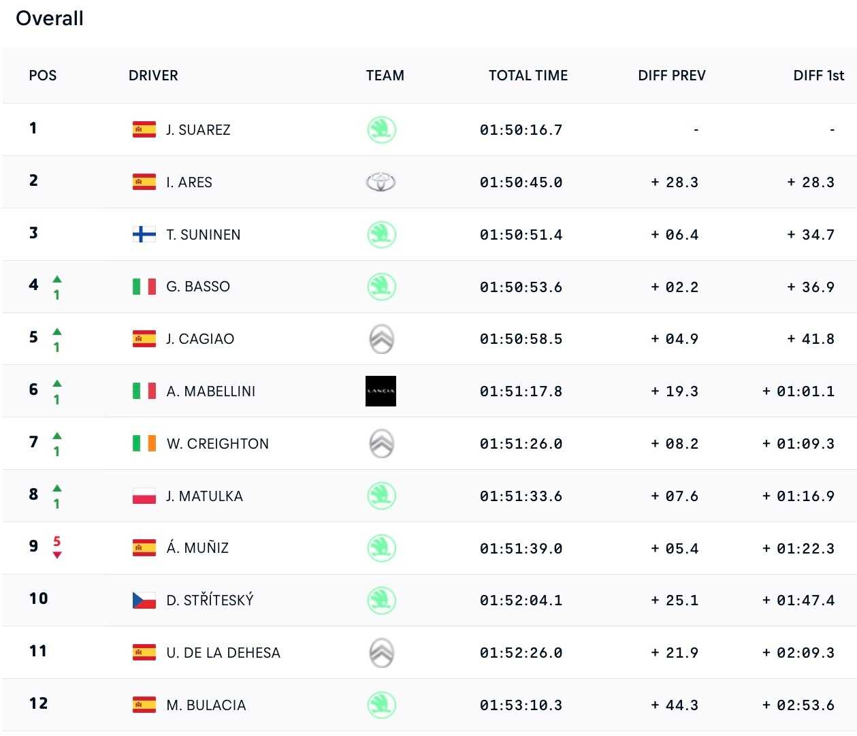Screen dimensions: 857x736
Task: Click the Citroën logo in U. De La Dehesa's row
Action: coord(381,652)
